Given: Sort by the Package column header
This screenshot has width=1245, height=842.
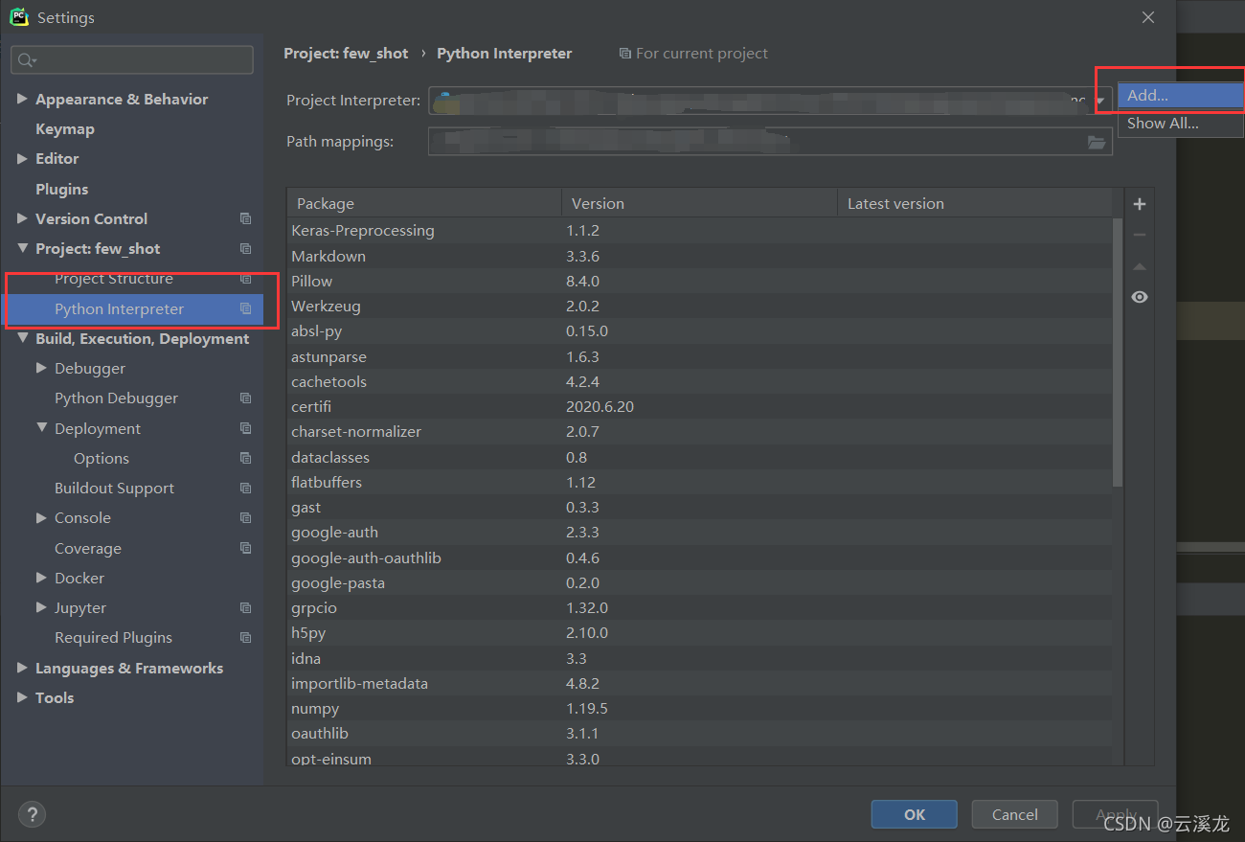Looking at the screenshot, I should coord(423,203).
